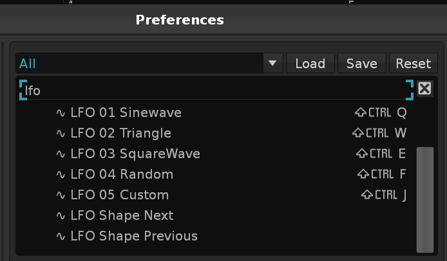Click the Shift Ctrl Q shortcut field
The height and width of the screenshot is (261, 447).
[381, 113]
